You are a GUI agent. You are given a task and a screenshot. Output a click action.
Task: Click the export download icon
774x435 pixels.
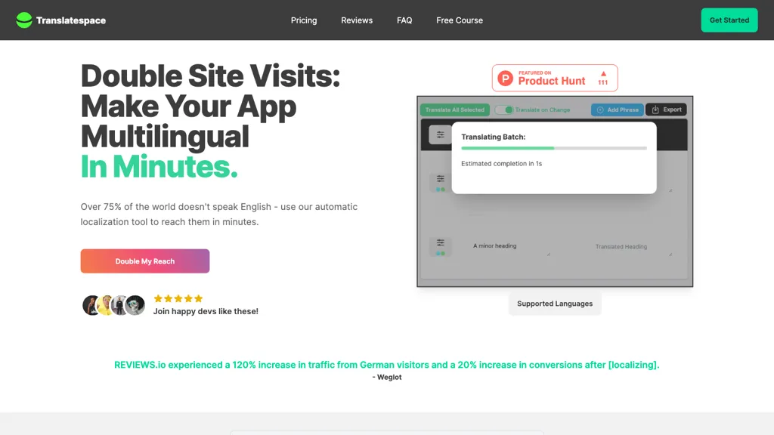pyautogui.click(x=655, y=110)
